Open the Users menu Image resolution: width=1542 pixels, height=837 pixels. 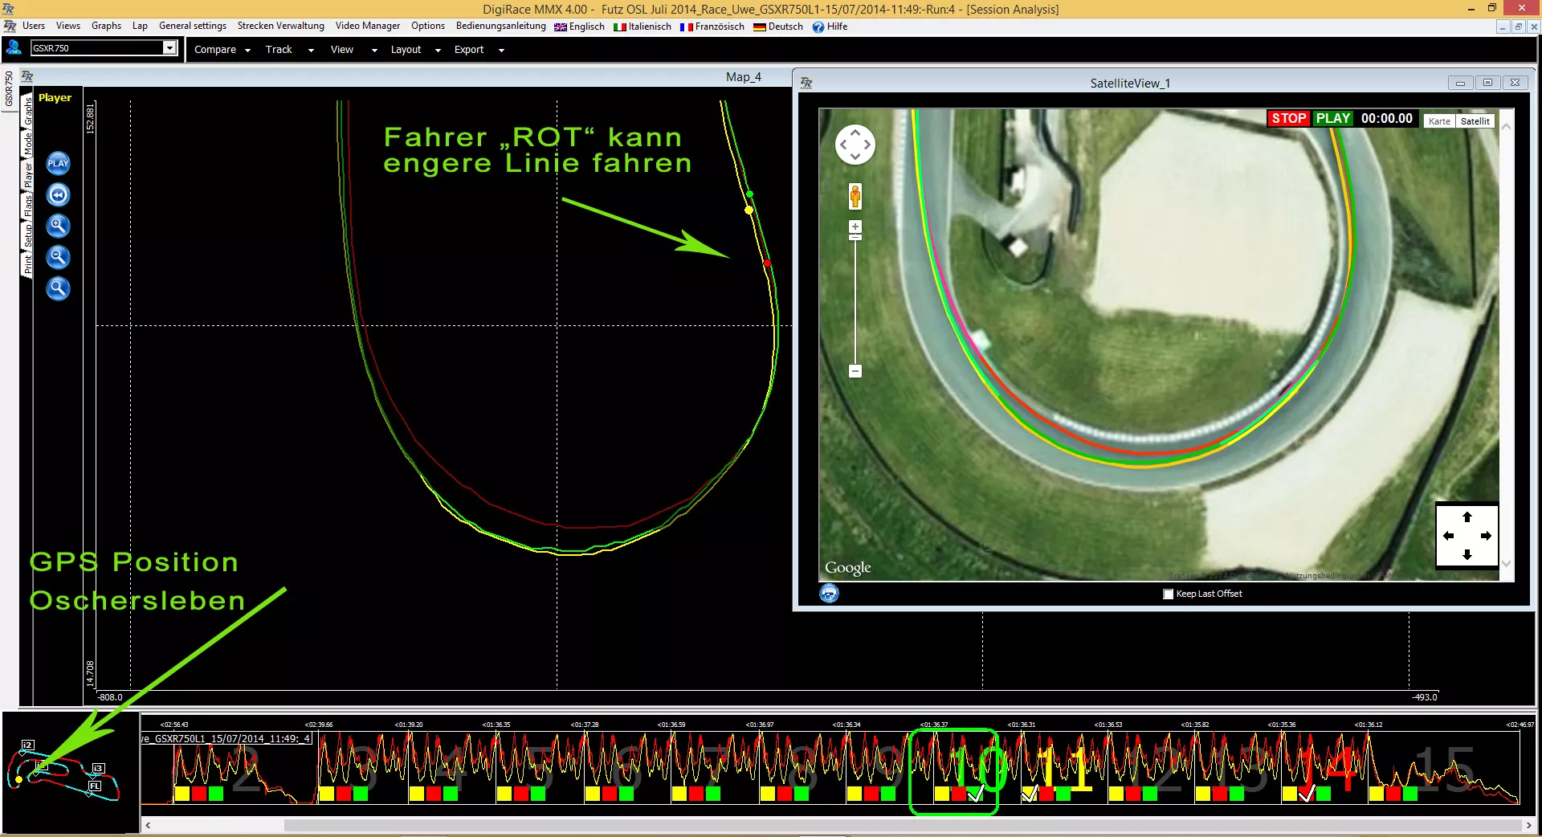pyautogui.click(x=34, y=26)
